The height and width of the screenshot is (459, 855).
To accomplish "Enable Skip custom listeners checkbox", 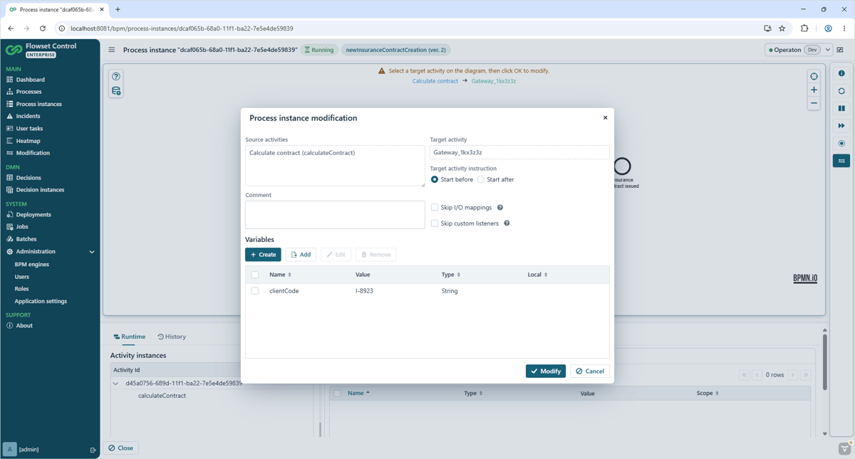I will 435,223.
